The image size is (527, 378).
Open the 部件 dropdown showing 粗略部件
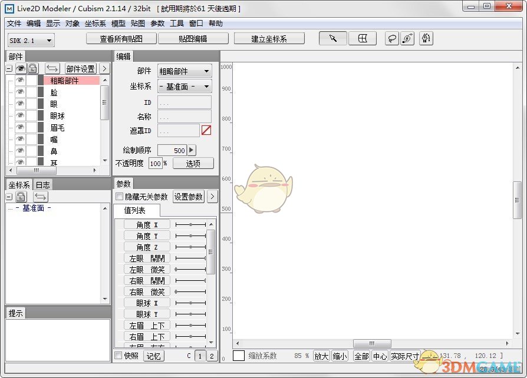coord(184,71)
